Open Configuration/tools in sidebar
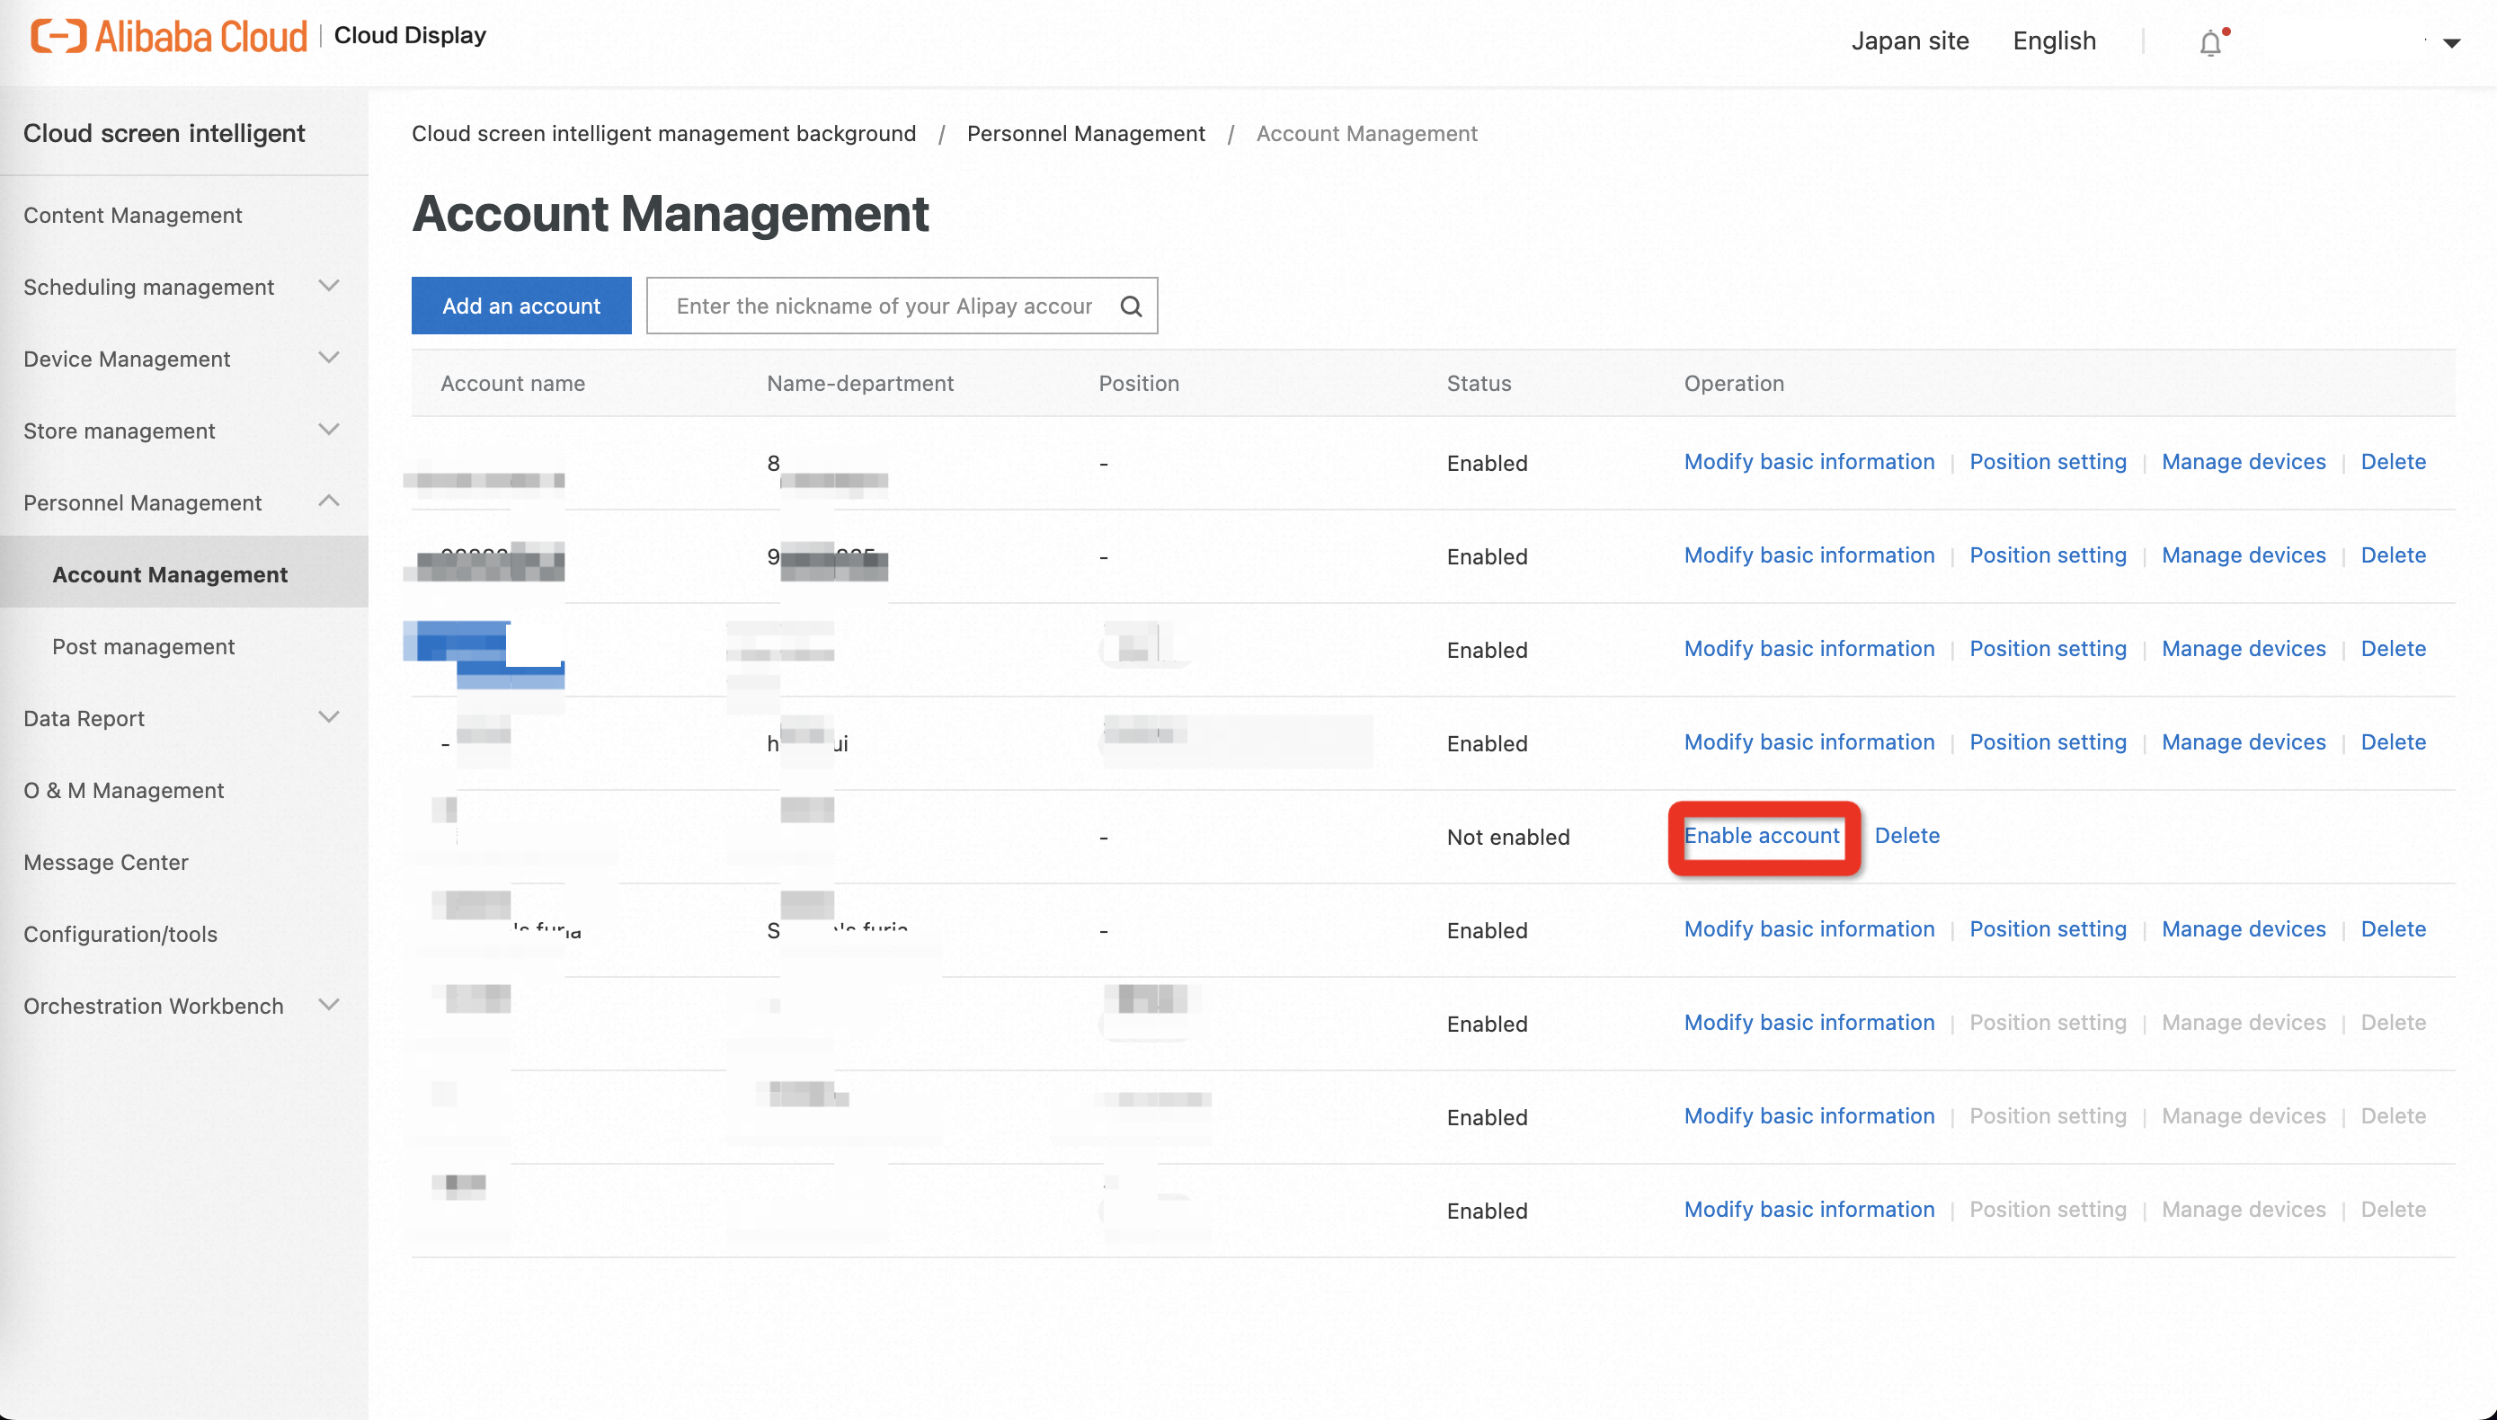2497x1420 pixels. point(120,935)
